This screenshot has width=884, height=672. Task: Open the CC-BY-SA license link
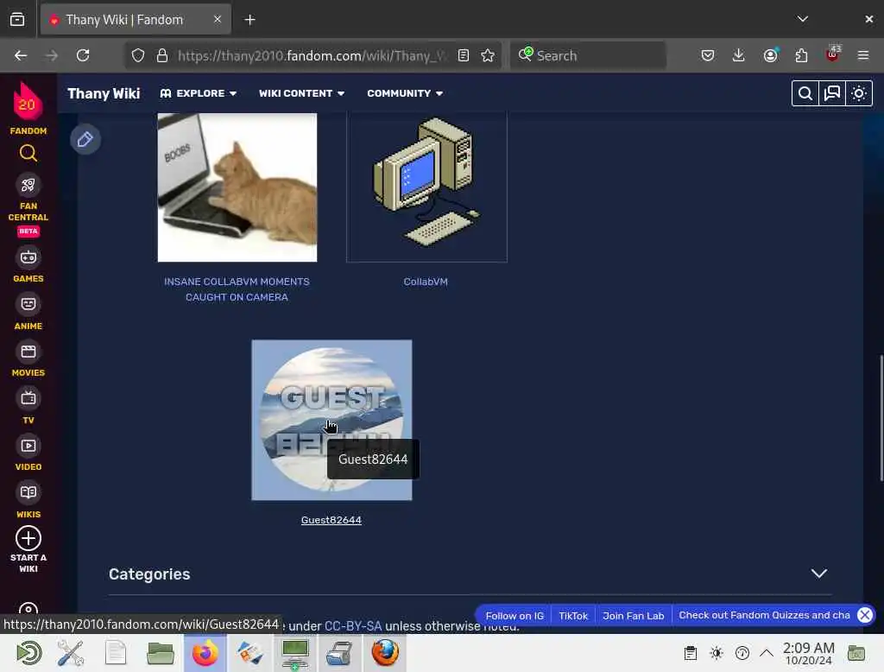(x=353, y=625)
